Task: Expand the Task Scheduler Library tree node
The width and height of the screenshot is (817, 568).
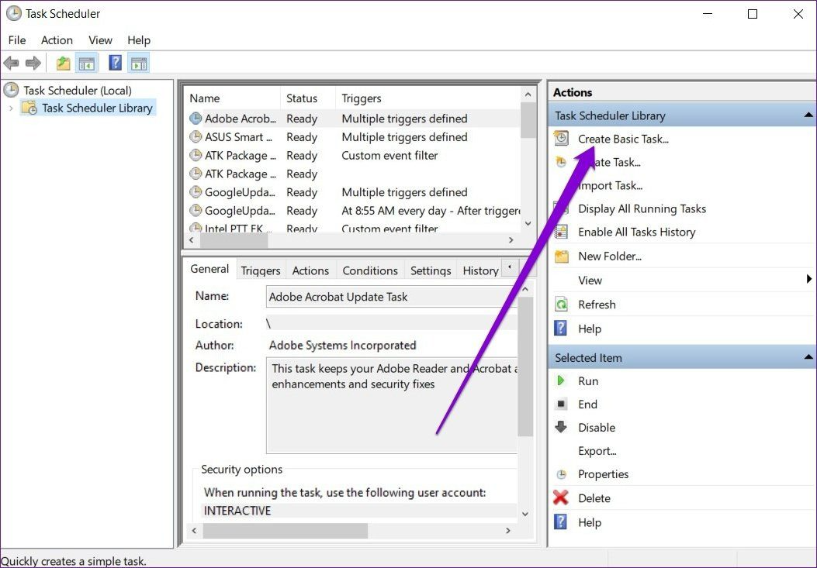Action: coord(11,108)
